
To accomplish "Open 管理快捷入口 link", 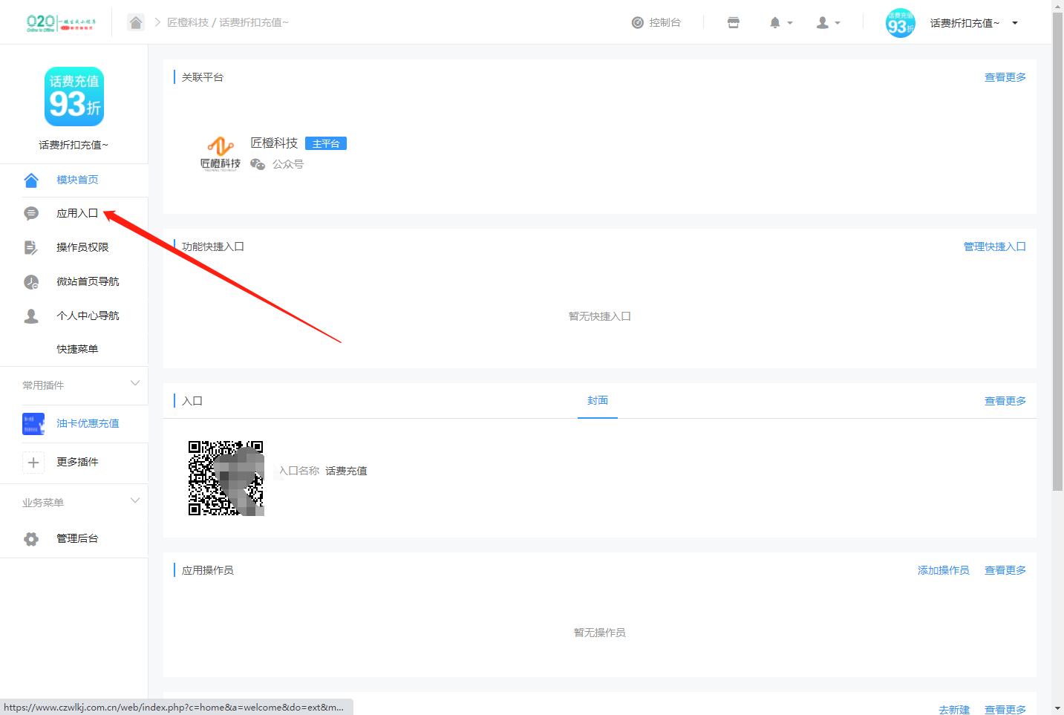I will coord(995,247).
